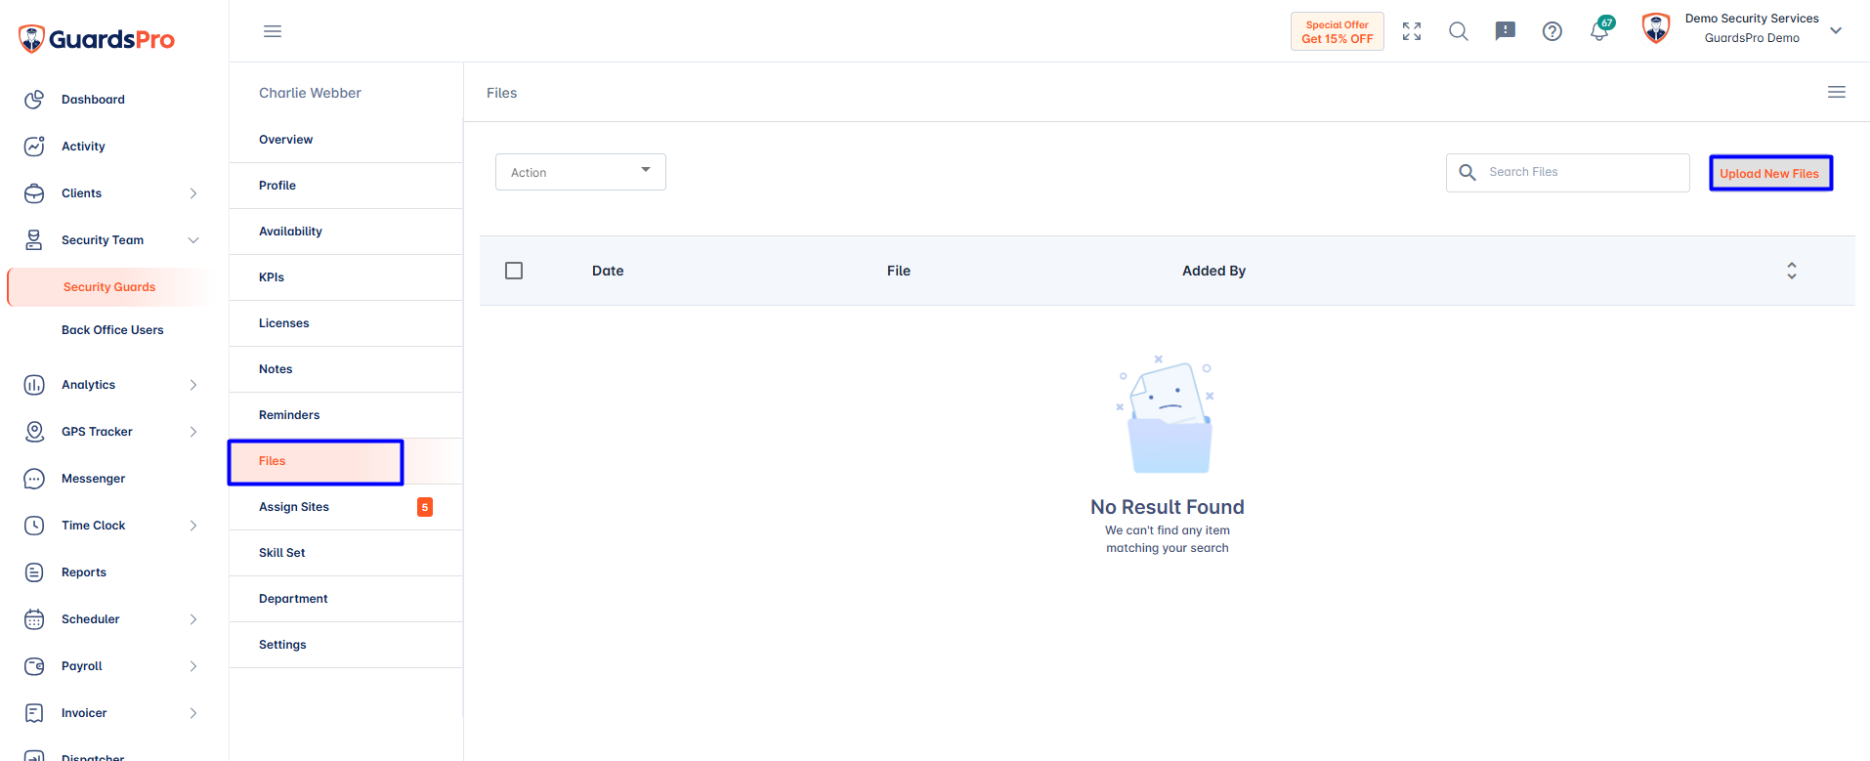Click the Special Offer 15% OFF banner
1870x761 pixels.
click(x=1338, y=31)
